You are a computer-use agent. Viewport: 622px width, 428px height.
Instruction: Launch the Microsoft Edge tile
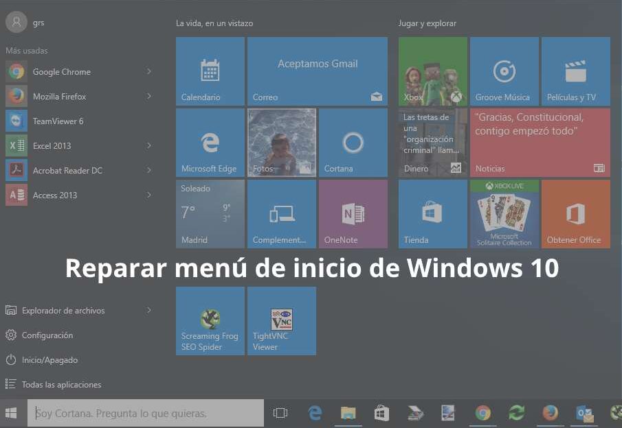[x=210, y=143]
